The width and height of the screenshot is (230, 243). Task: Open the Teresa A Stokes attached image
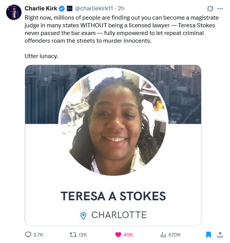113,145
